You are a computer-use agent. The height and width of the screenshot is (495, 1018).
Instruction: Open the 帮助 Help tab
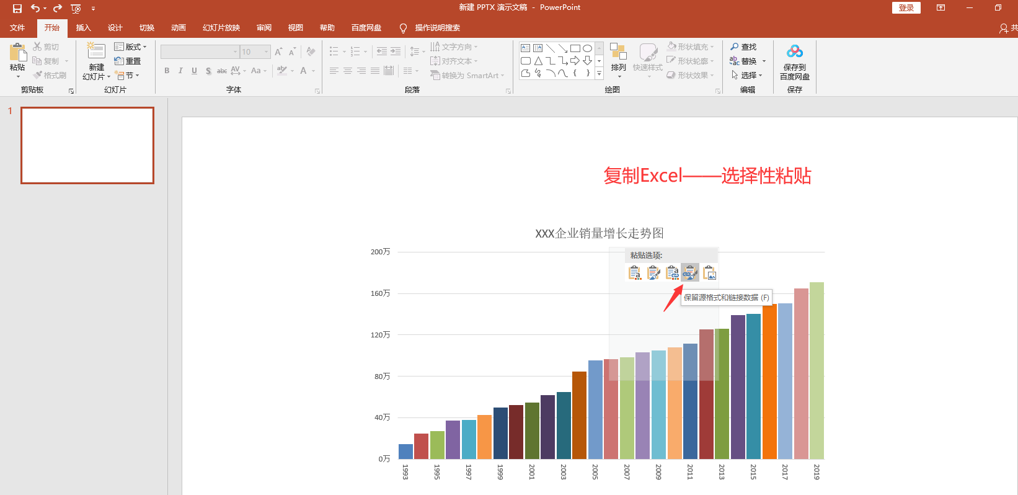[327, 28]
